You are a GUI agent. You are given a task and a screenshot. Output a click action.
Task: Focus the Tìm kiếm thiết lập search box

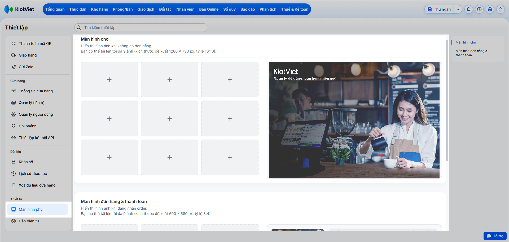(141, 28)
